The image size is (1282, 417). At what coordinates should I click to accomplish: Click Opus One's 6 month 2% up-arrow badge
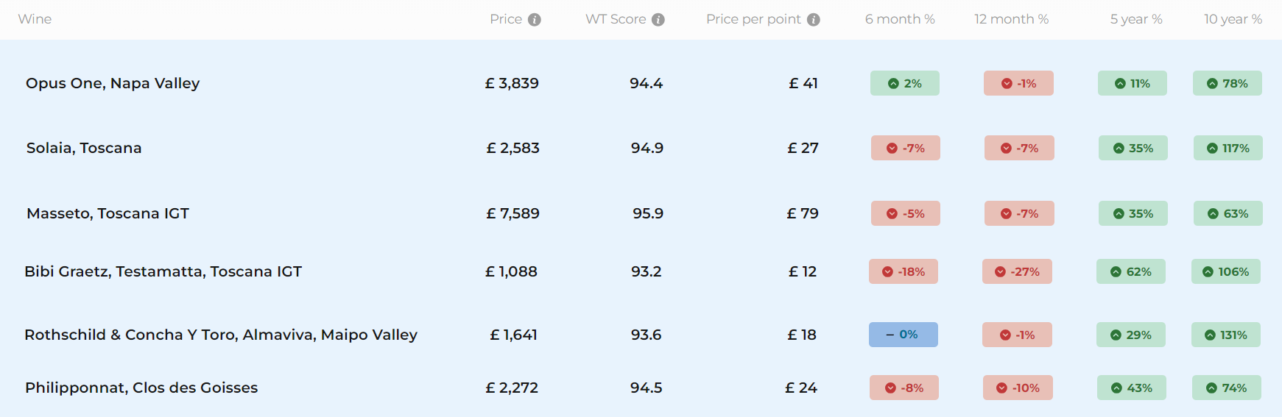pyautogui.click(x=904, y=83)
